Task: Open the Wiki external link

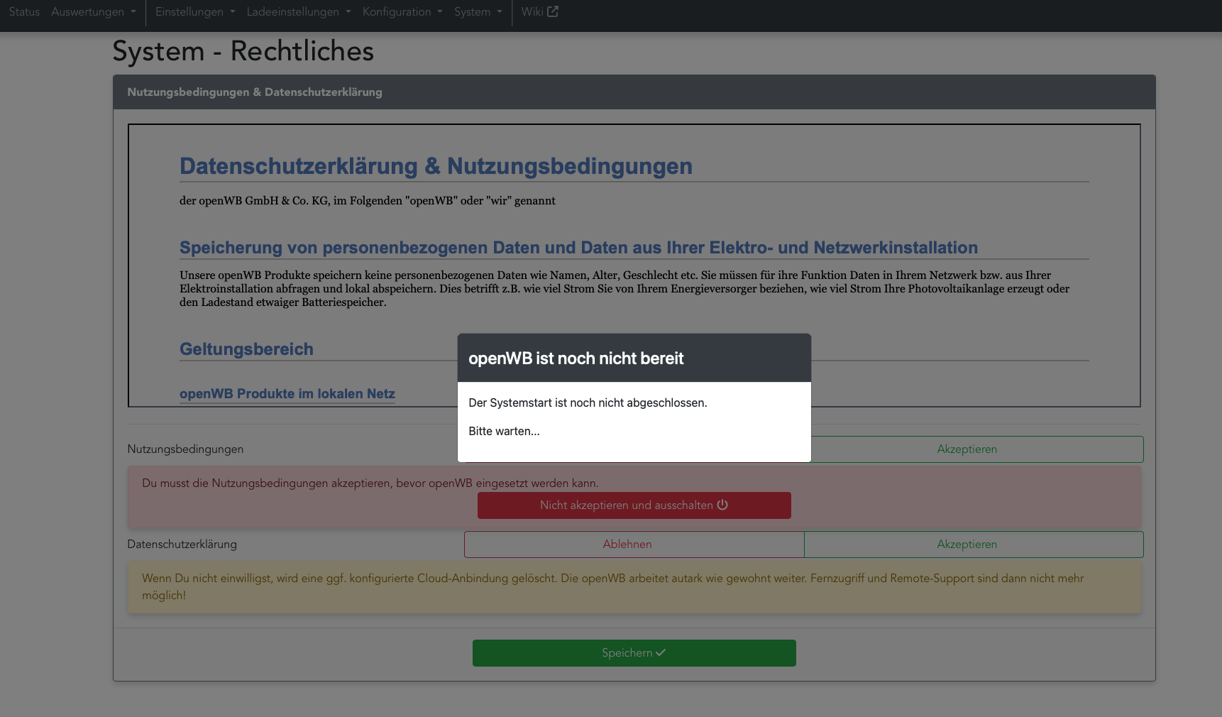Action: click(539, 12)
